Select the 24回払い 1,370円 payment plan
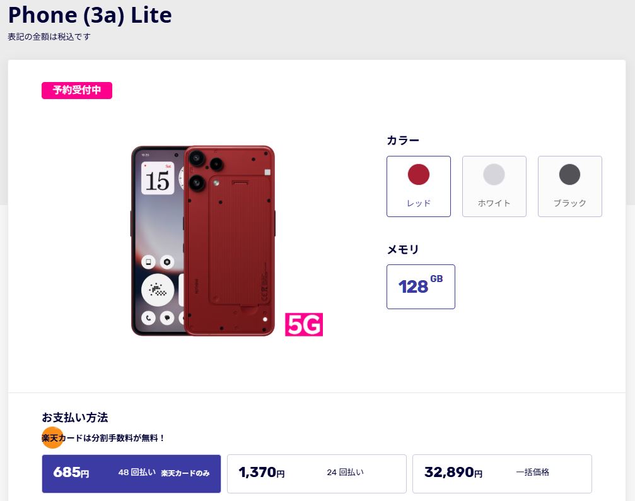The width and height of the screenshot is (635, 501). [x=316, y=473]
